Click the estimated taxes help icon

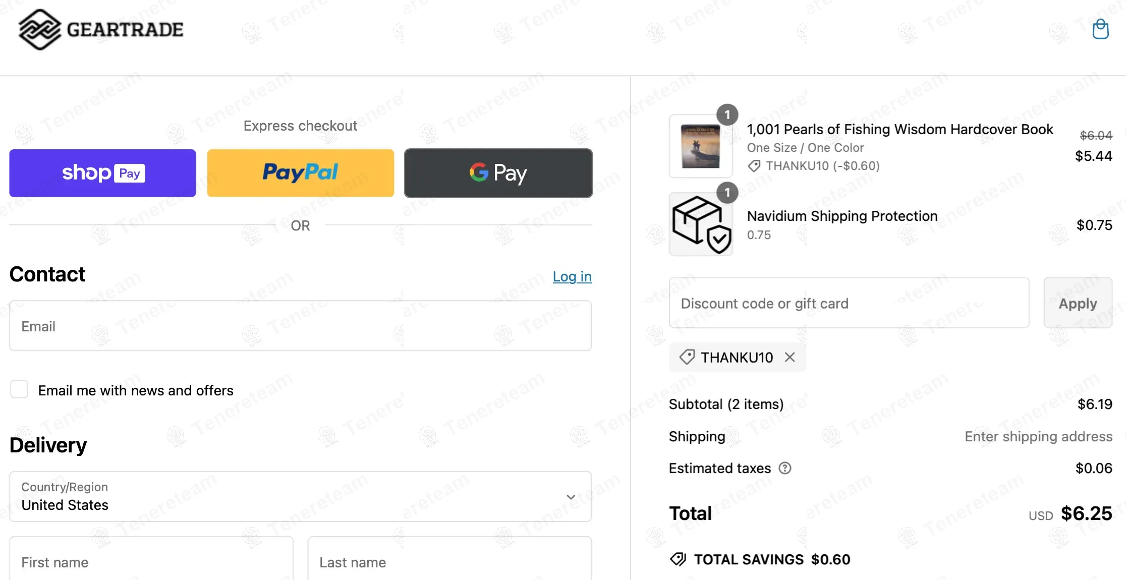(x=785, y=468)
